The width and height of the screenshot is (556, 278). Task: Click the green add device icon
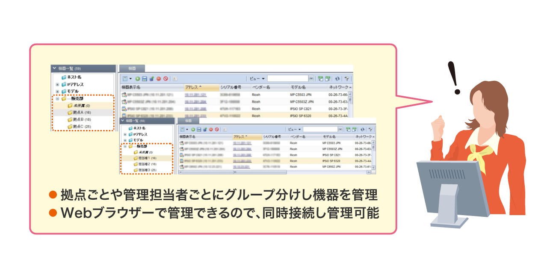[x=138, y=79]
